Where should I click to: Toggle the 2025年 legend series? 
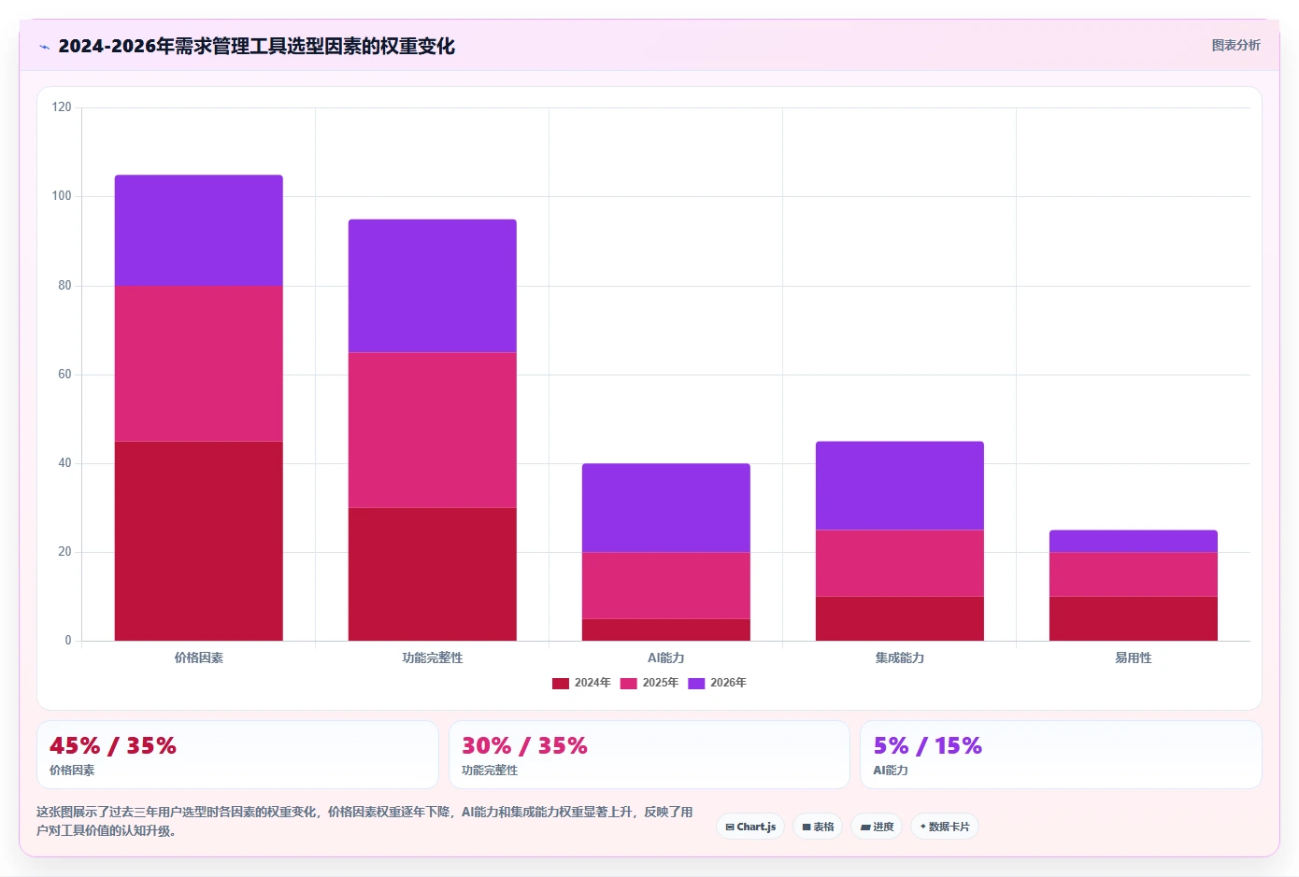(x=649, y=683)
